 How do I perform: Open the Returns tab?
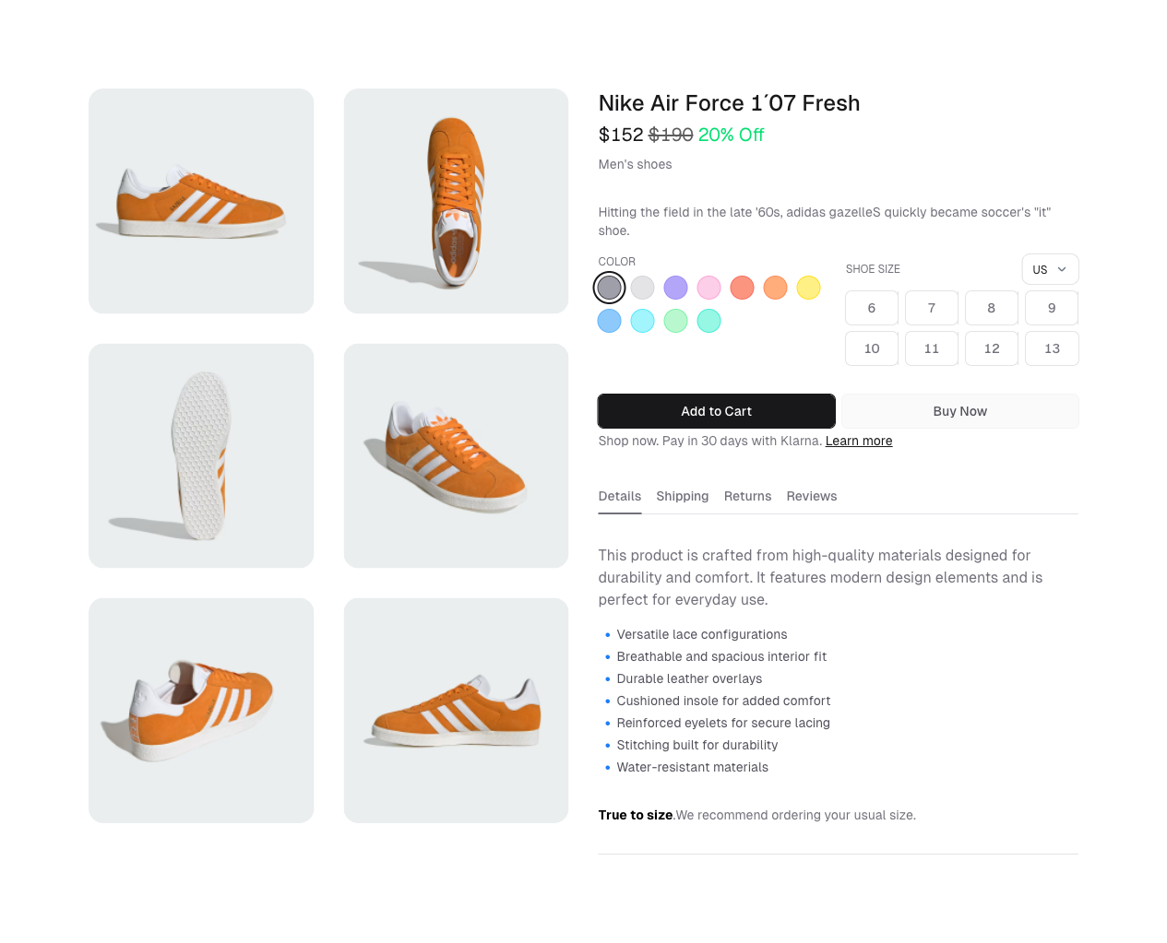tap(747, 496)
